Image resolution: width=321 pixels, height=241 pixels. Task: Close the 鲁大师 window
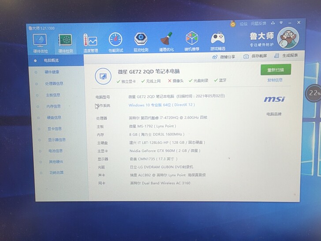click(x=299, y=23)
